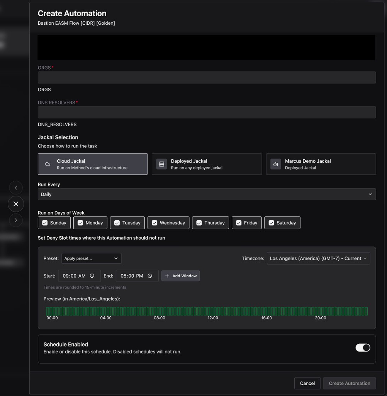Viewport: 387px width, 396px height.
Task: Click the End time 05:00 PM field
Action: point(137,276)
